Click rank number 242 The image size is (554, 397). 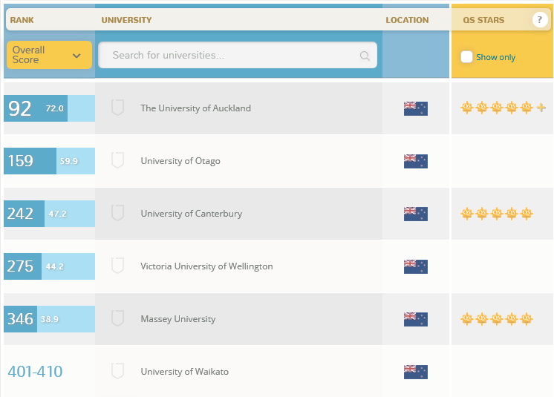(21, 214)
